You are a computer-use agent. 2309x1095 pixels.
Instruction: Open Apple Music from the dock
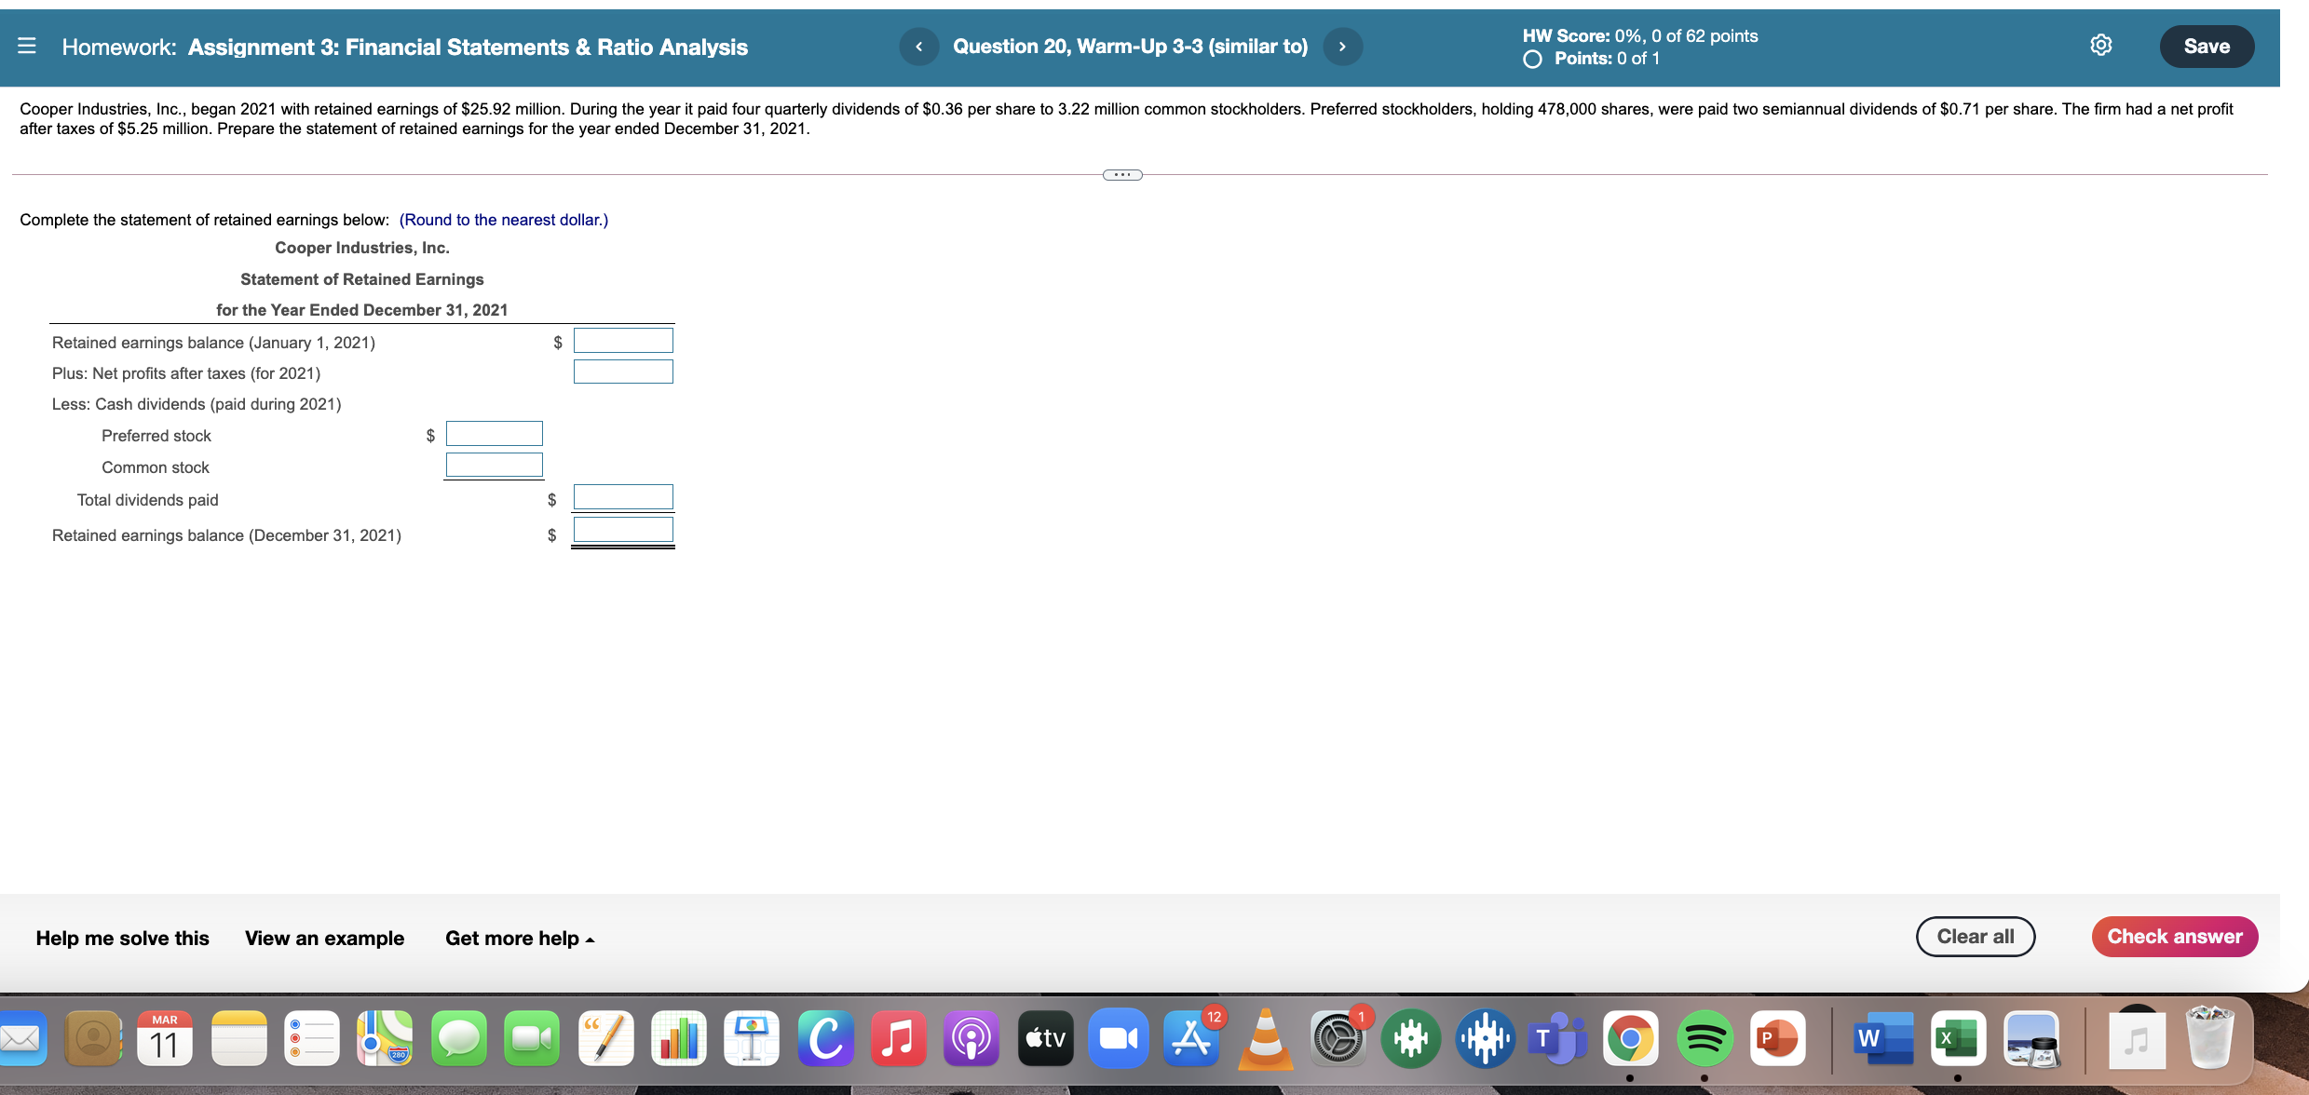coord(897,1037)
